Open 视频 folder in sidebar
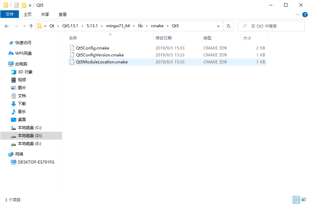 coord(19,80)
